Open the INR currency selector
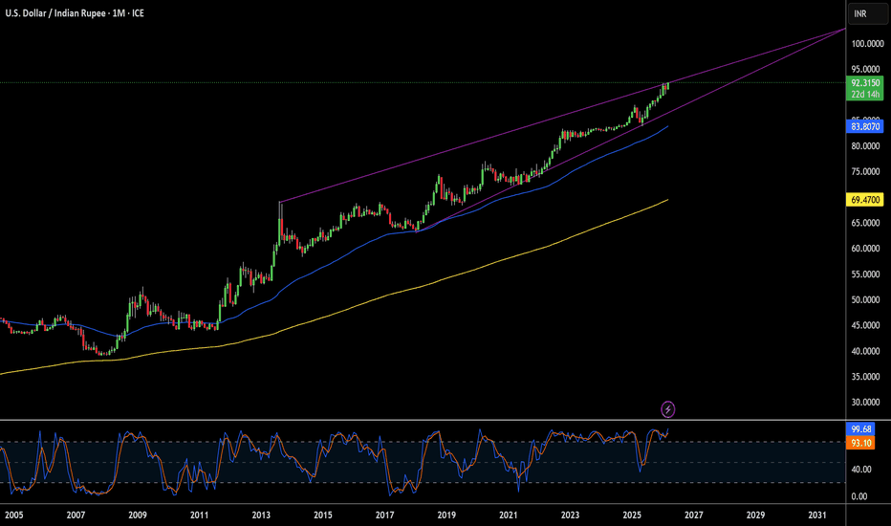891x526 pixels. pos(867,13)
